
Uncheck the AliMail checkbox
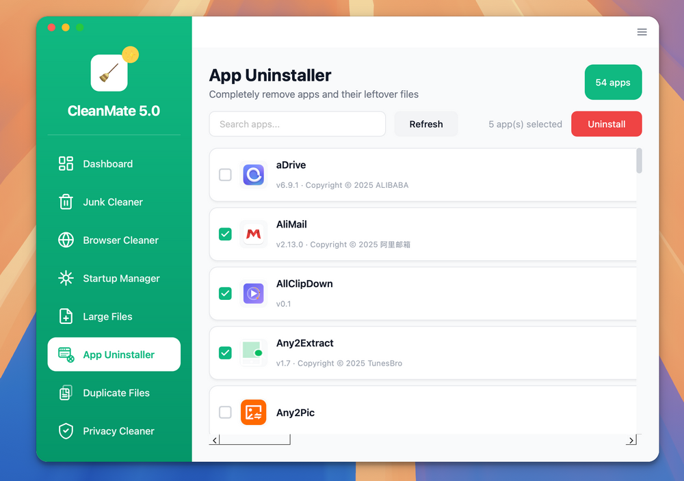pos(225,234)
